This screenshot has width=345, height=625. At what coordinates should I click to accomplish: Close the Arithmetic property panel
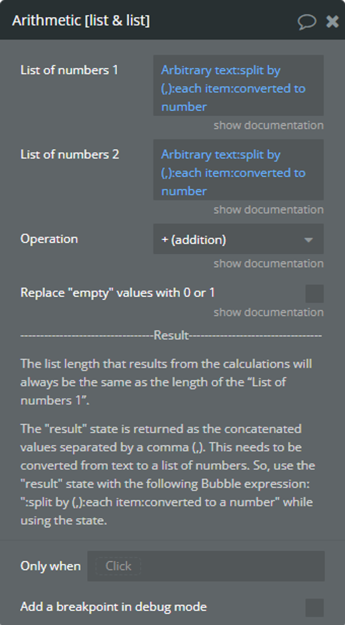[x=332, y=21]
